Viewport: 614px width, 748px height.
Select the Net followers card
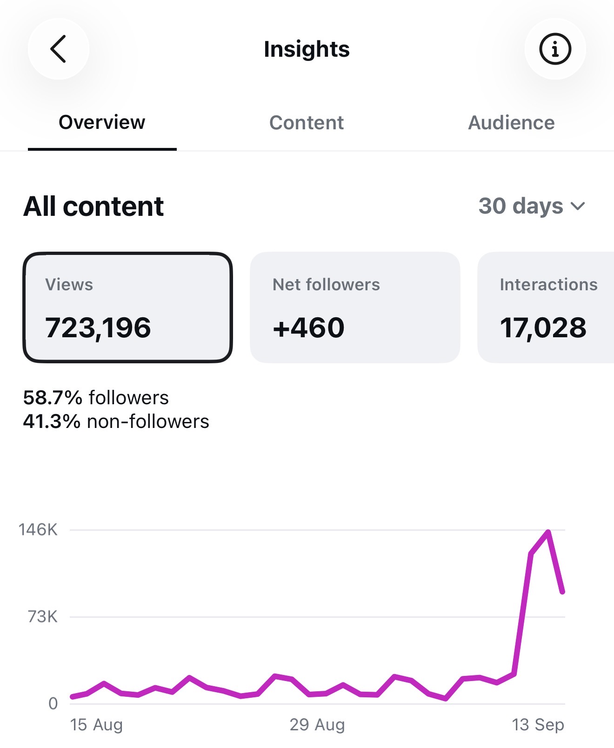355,307
